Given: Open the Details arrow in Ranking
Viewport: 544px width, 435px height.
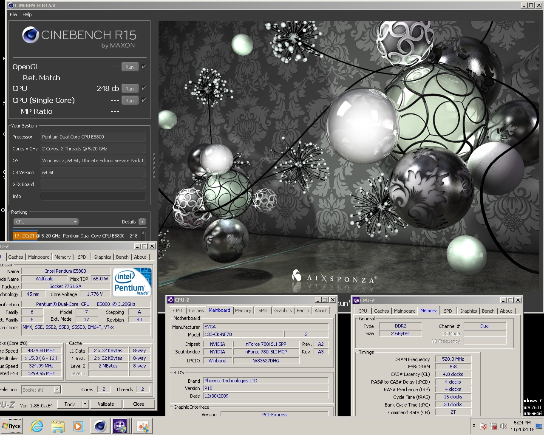Looking at the screenshot, I should 142,222.
